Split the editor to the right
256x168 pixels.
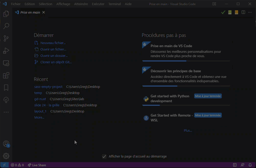coord(243,12)
